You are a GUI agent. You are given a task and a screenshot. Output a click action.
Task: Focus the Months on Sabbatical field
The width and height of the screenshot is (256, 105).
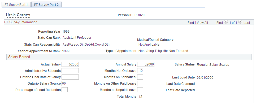[x=140, y=77]
